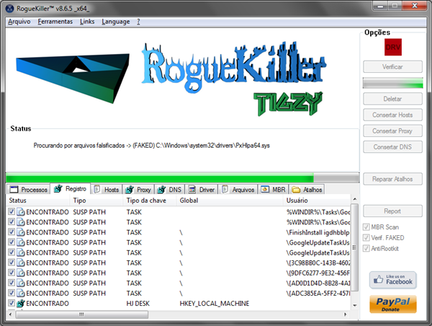Click the RogueKiller title bar app icon
The height and width of the screenshot is (326, 432).
pos(9,9)
